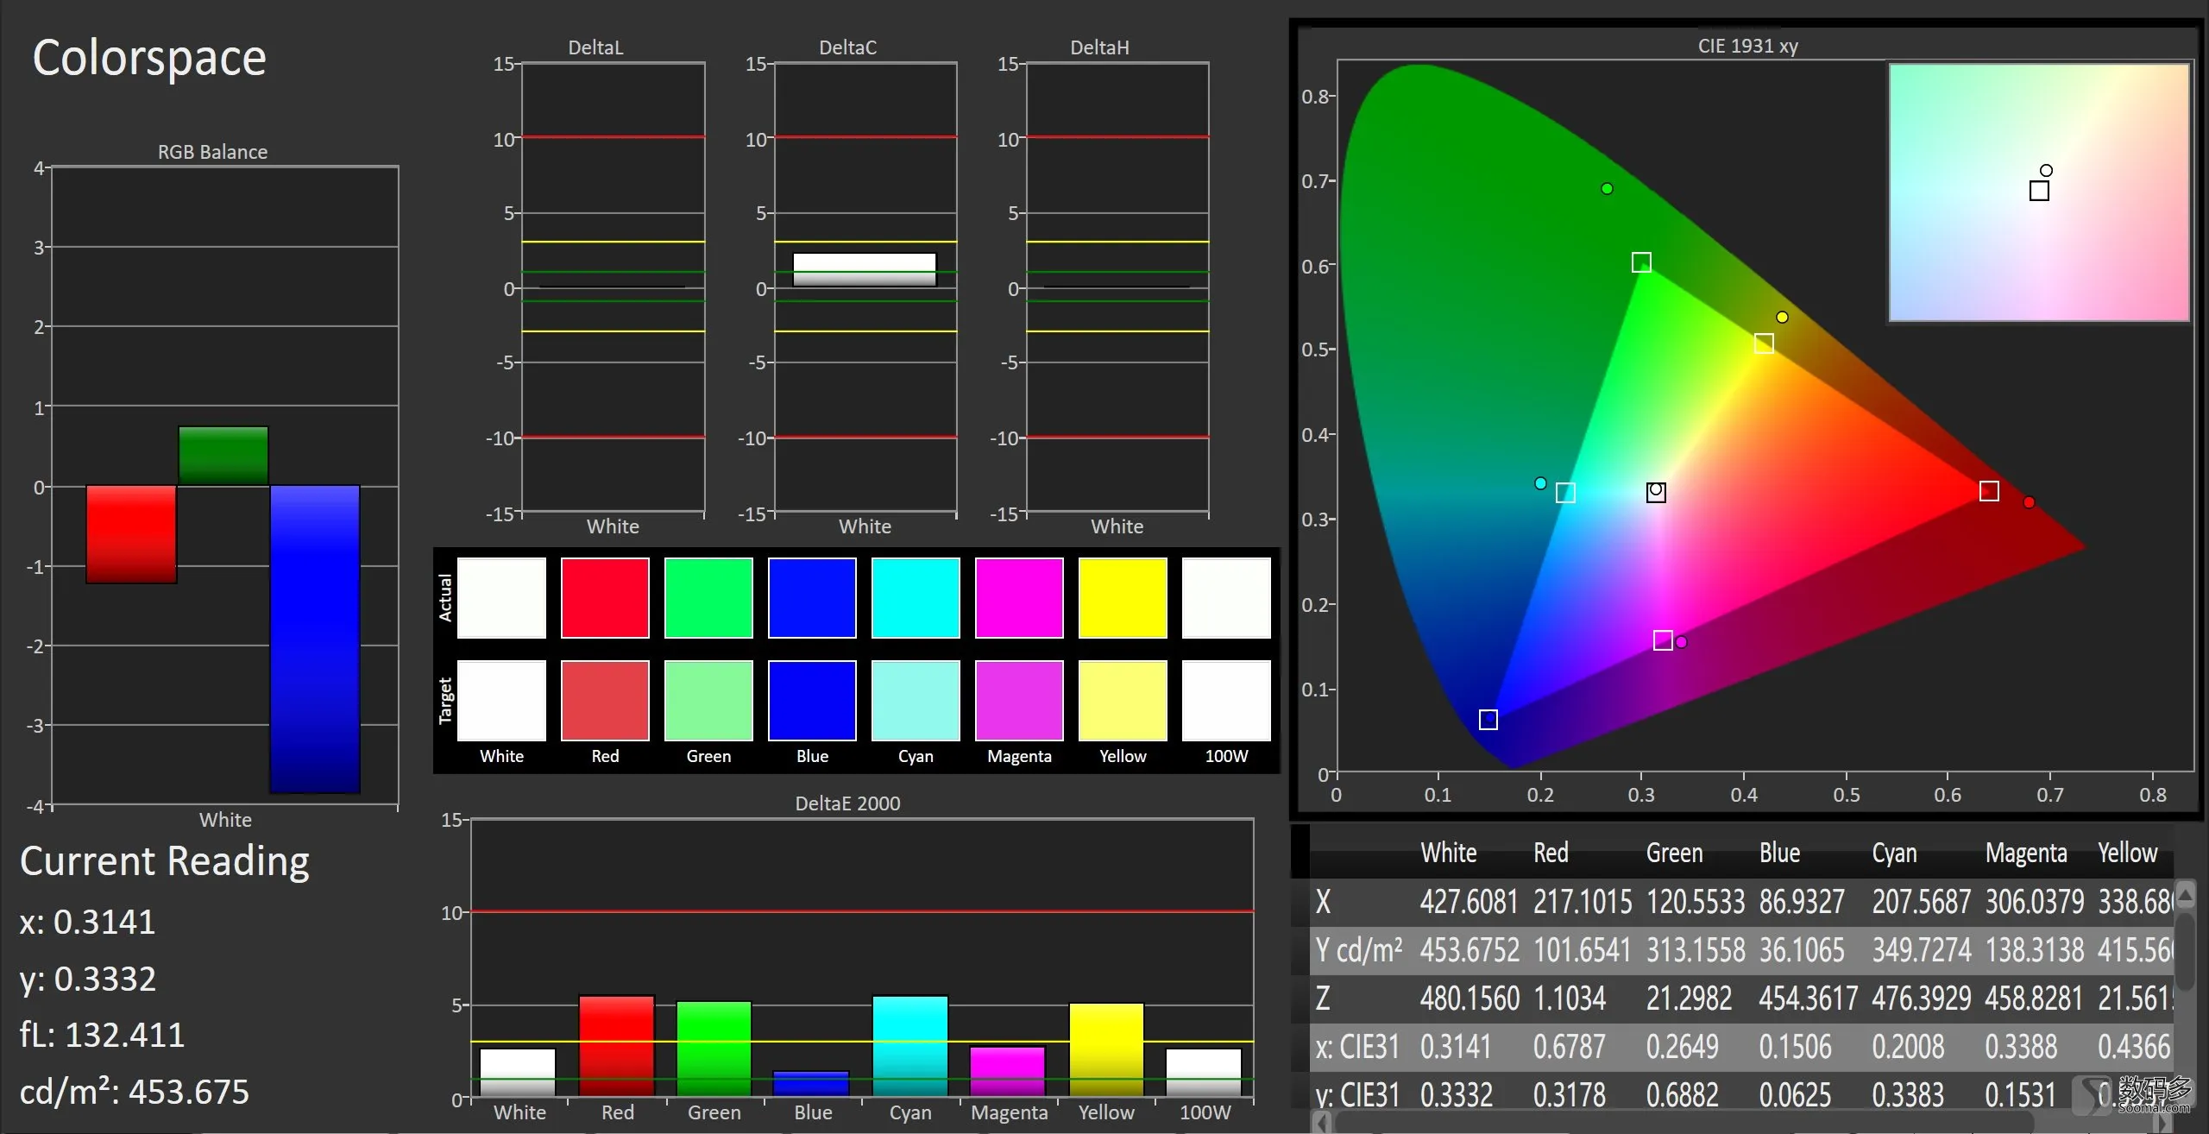This screenshot has width=2209, height=1134.
Task: Select the Magenta bar in DeltaE 2000 chart
Action: (1008, 1072)
